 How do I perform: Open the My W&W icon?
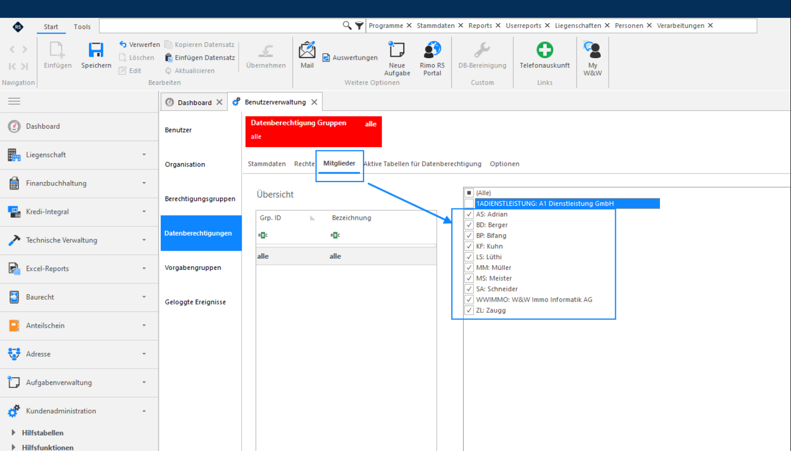(x=592, y=50)
